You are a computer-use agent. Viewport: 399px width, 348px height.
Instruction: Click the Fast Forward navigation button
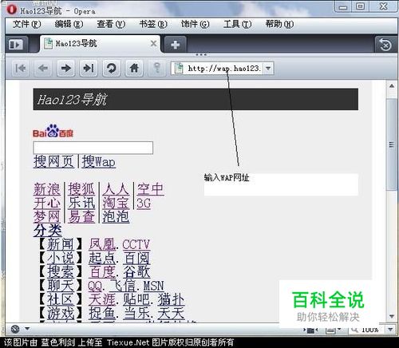click(x=89, y=69)
